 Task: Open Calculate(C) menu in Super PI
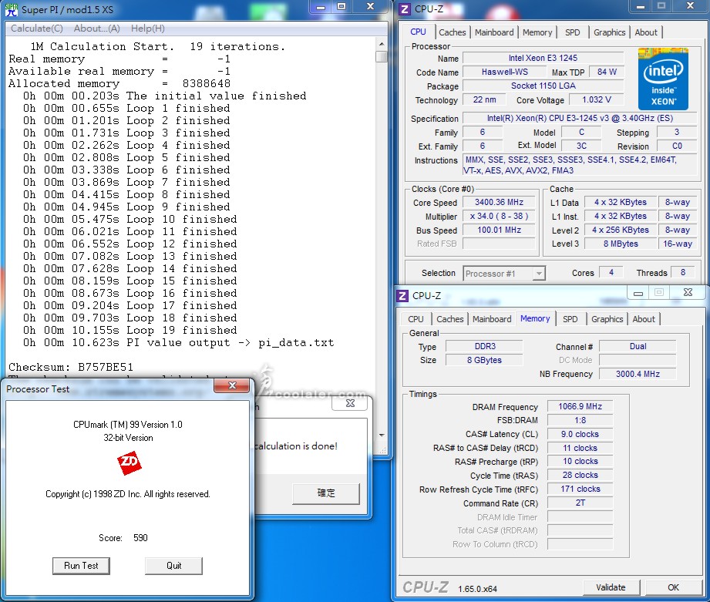click(37, 28)
